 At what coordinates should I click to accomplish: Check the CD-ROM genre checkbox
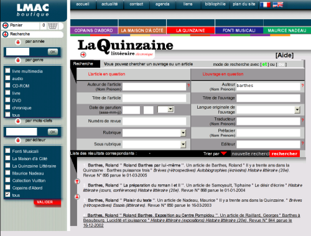7,85
